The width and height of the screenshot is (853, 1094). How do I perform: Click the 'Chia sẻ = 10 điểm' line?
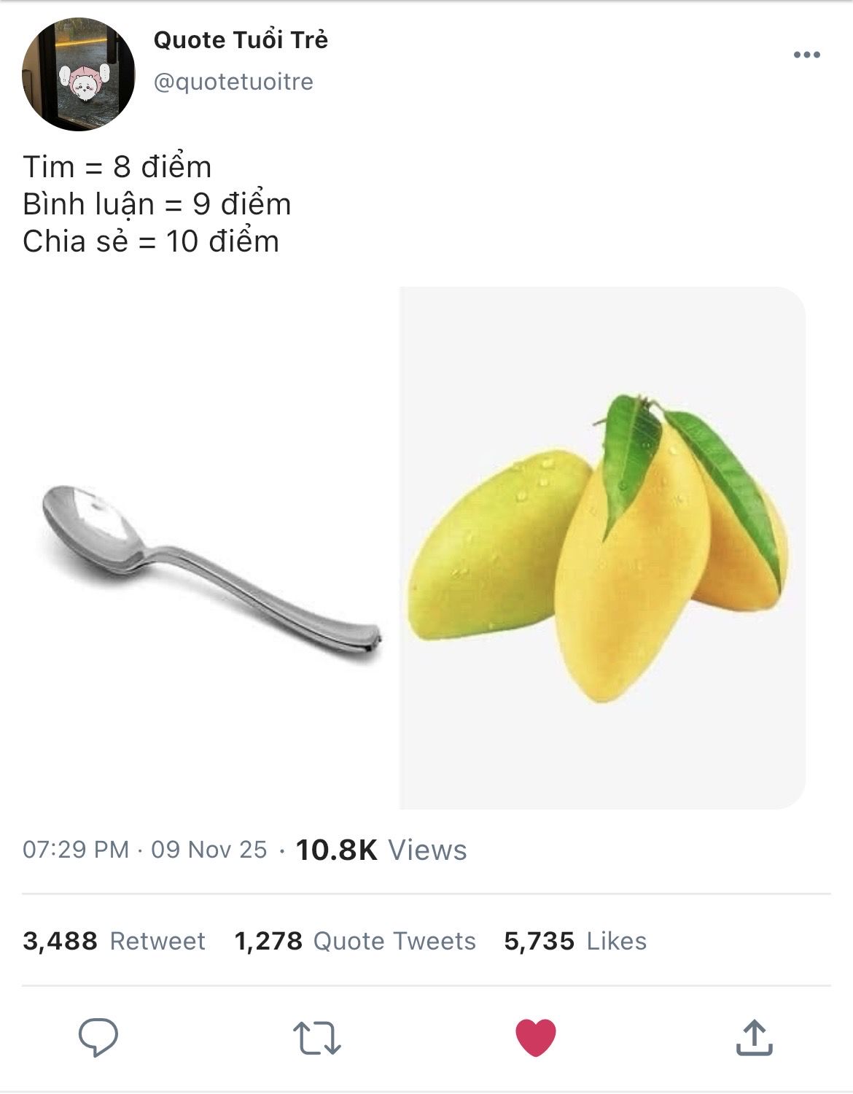(151, 241)
